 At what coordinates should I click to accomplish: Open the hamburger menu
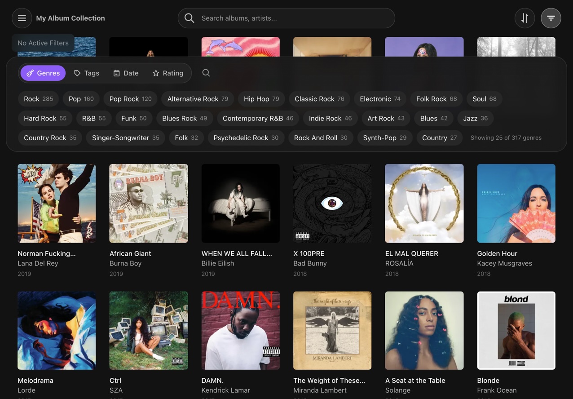[x=22, y=18]
